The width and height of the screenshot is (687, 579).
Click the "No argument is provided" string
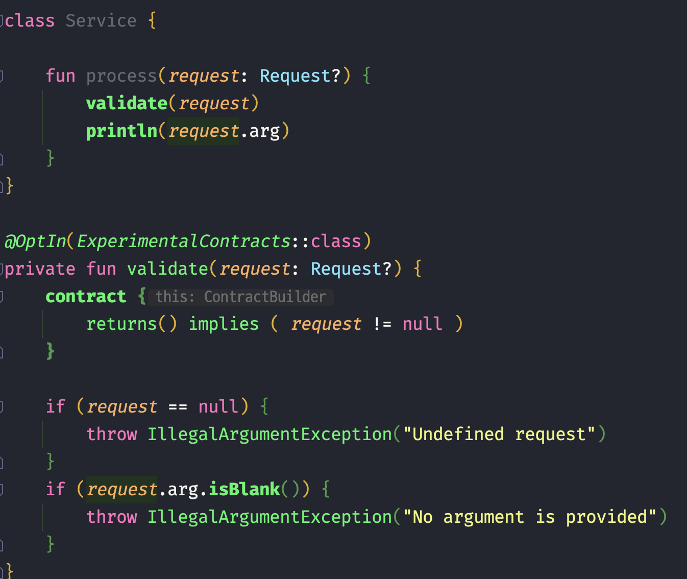(529, 517)
